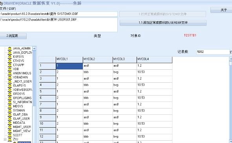Click the XDB user icon
The width and height of the screenshot is (232, 143).
point(10,69)
